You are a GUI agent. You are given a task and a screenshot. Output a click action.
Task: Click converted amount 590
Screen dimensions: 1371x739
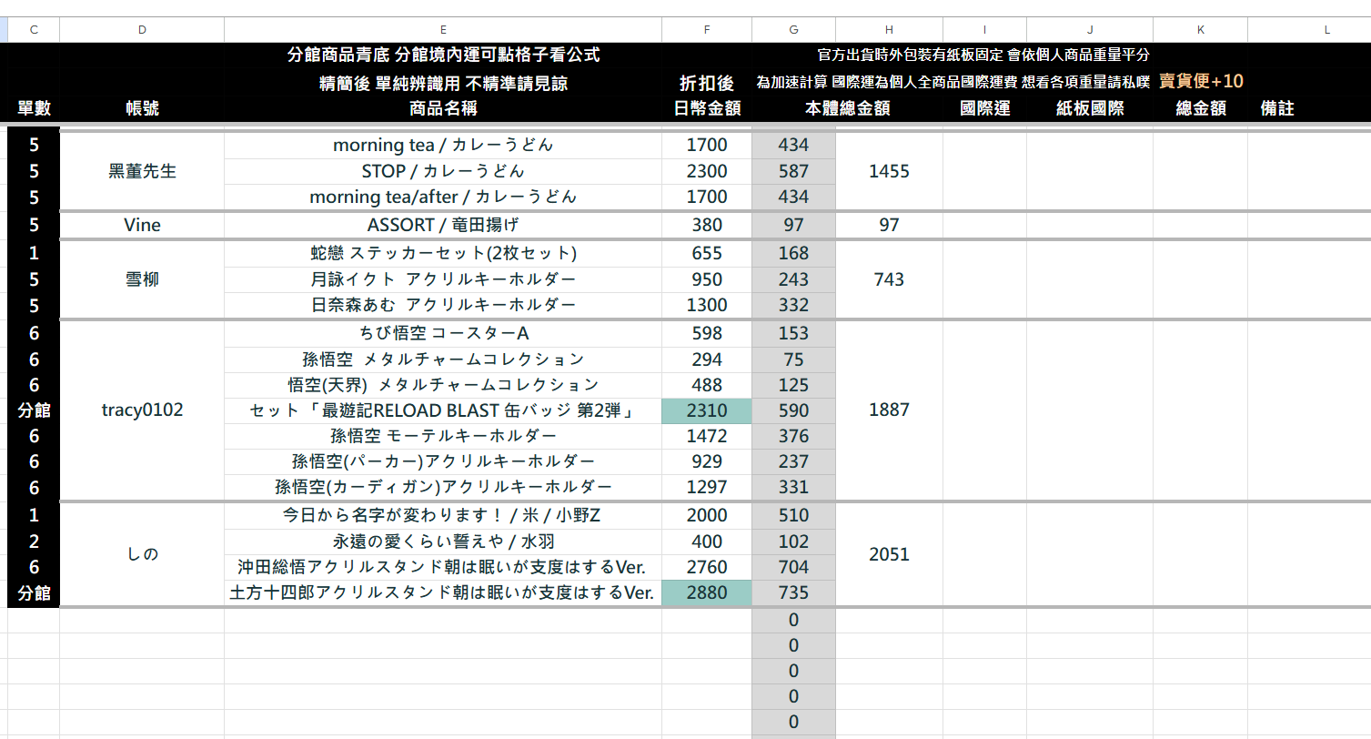[793, 410]
